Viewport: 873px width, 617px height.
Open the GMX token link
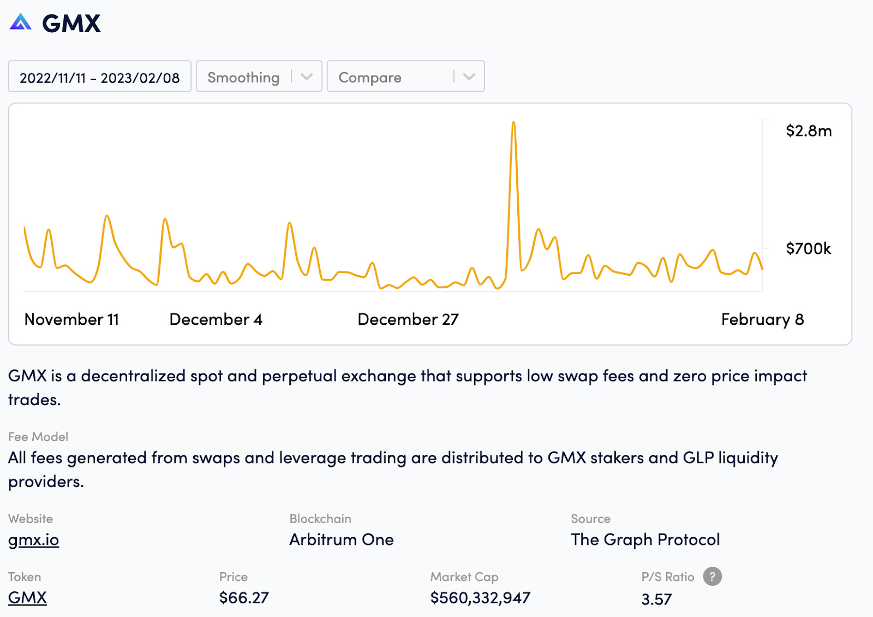point(27,597)
